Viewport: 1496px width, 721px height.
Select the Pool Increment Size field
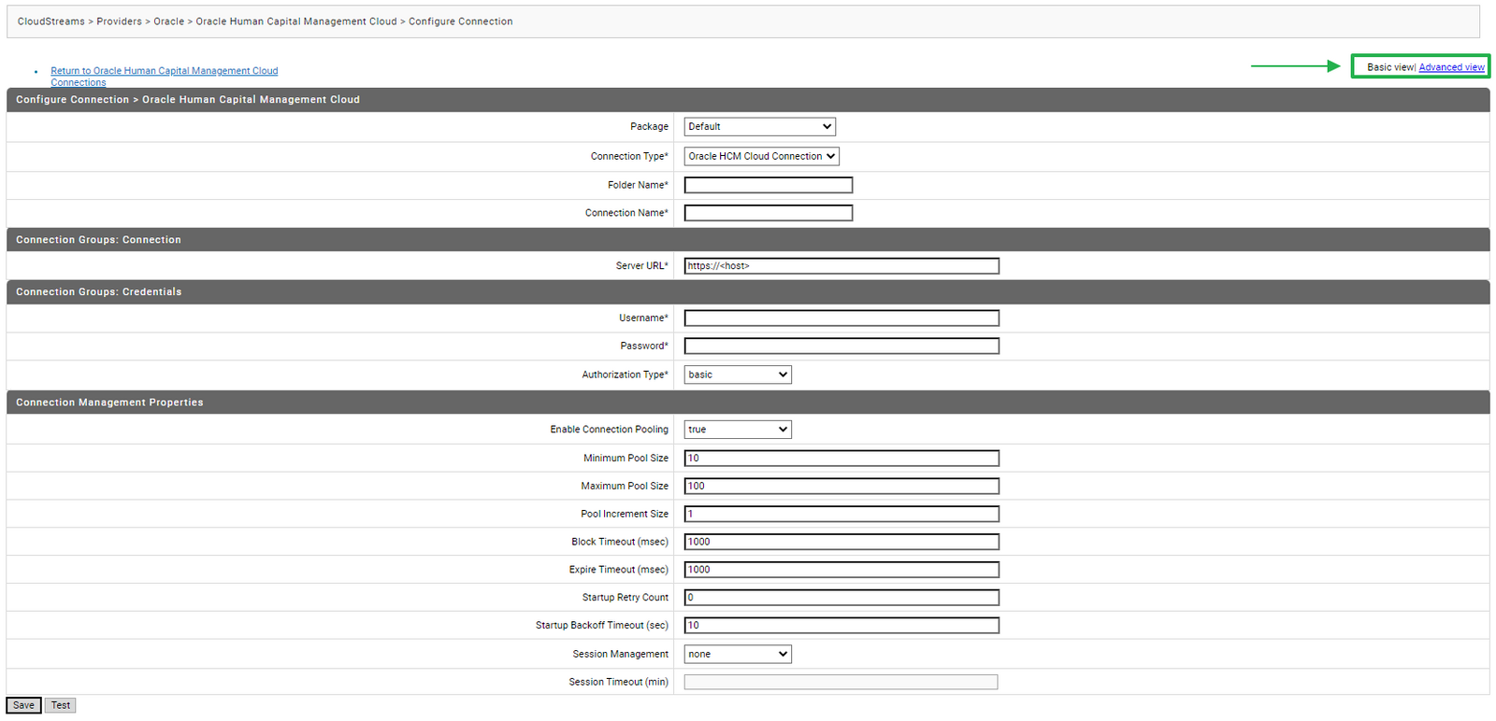[x=841, y=514]
